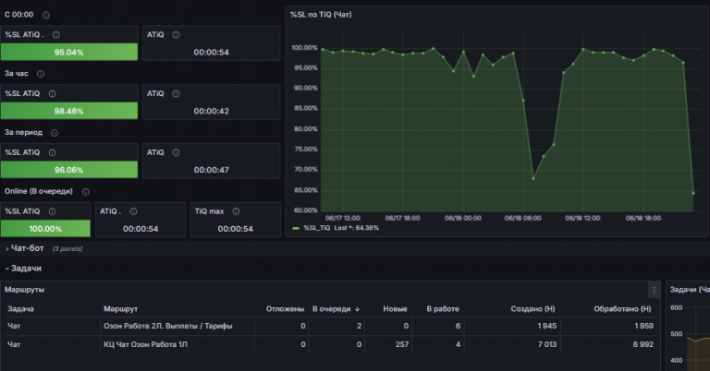The width and height of the screenshot is (710, 371).
Task: Click info icon beside 'За период' heading
Action: tap(55, 133)
